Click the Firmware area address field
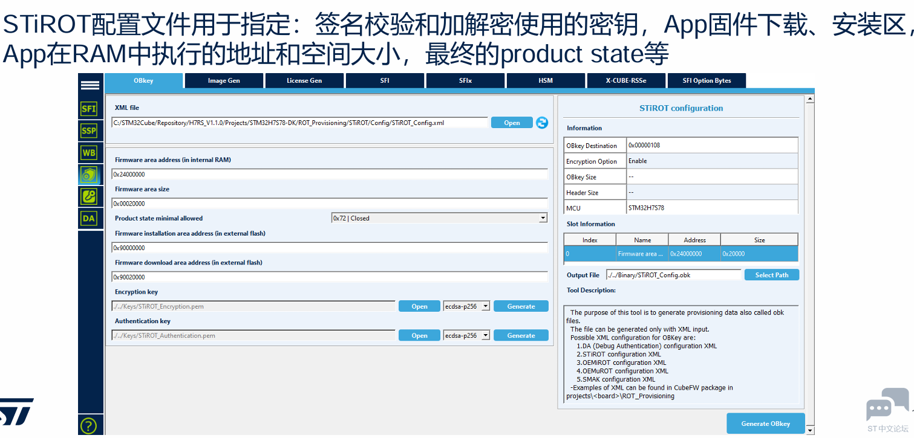Screen dimensions: 914x438 (330, 174)
